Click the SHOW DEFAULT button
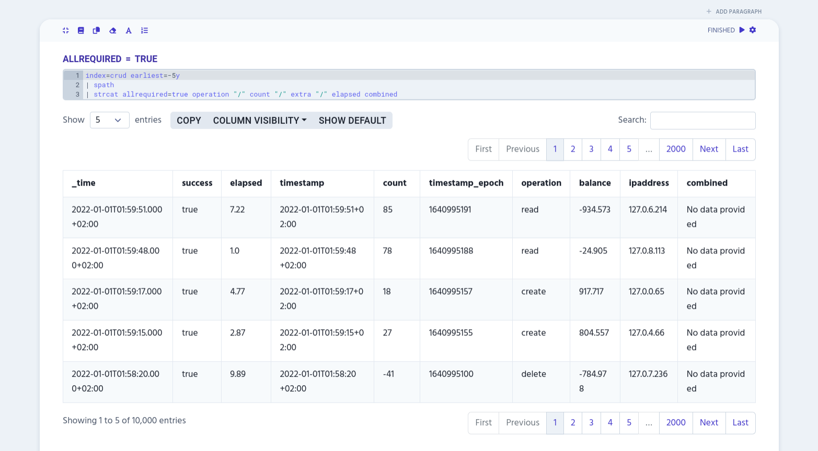The height and width of the screenshot is (451, 818). click(x=352, y=120)
